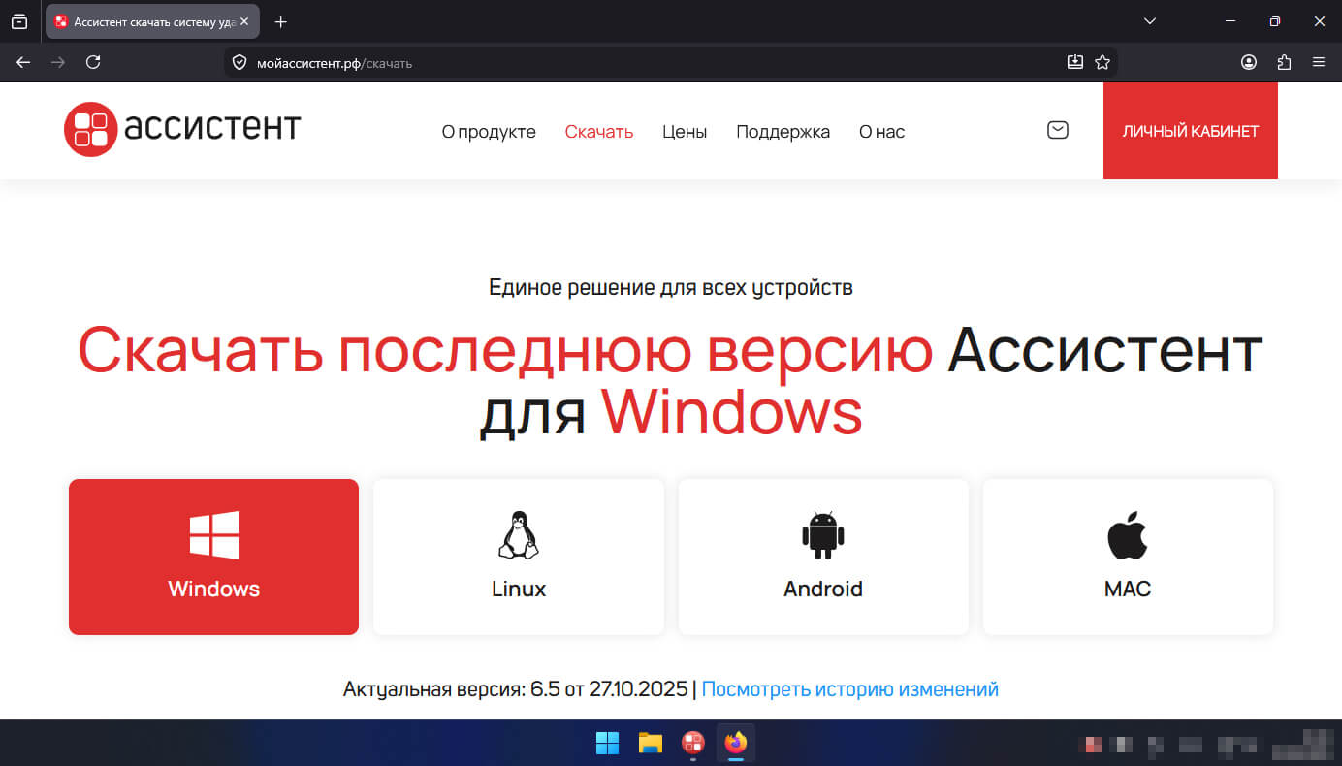Select the Windows download card
The width and height of the screenshot is (1342, 766).
(213, 557)
